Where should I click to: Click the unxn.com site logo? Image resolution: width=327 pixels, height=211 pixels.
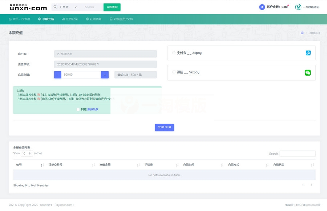(x=28, y=7)
